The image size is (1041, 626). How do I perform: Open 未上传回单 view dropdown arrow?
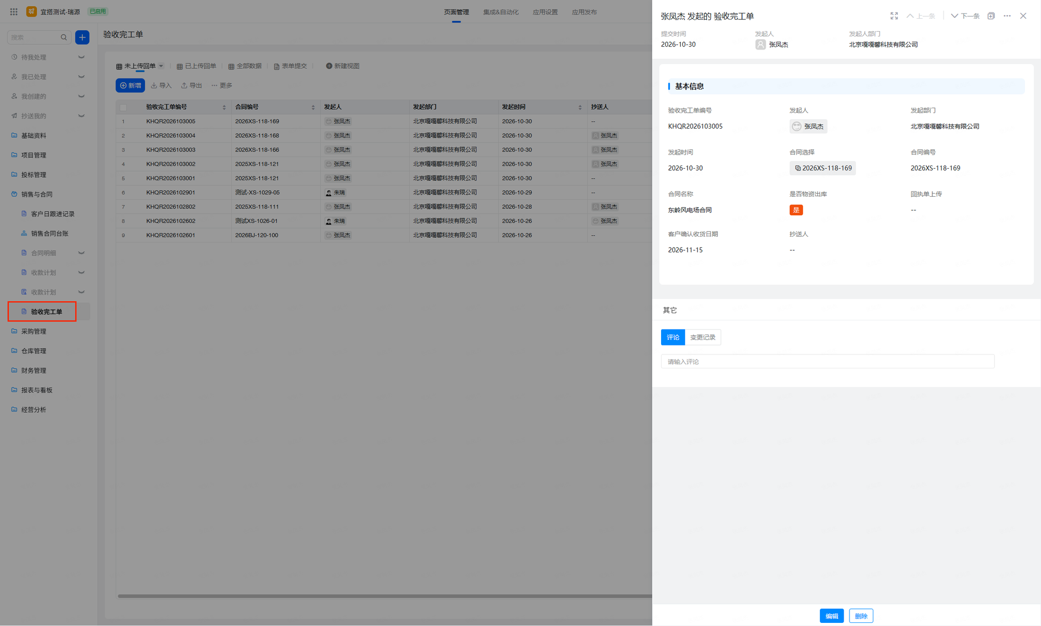161,66
